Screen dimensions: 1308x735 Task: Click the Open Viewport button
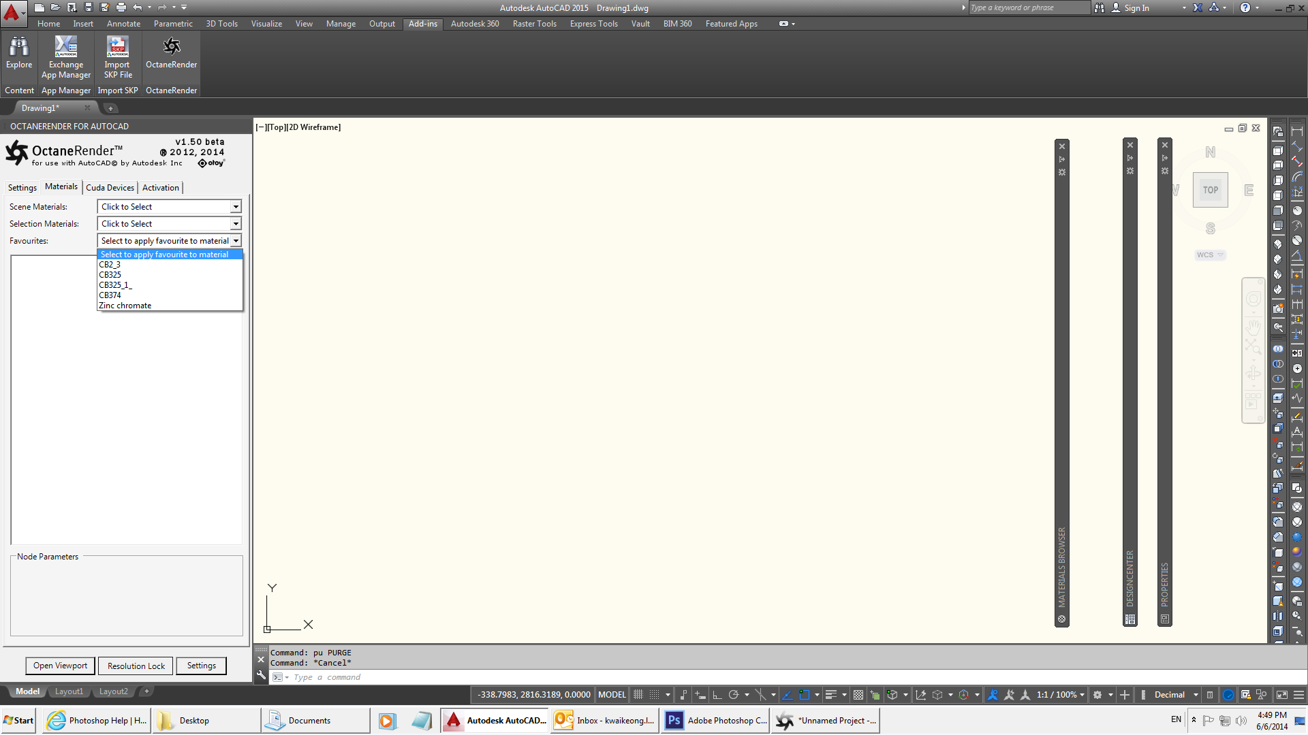[60, 666]
